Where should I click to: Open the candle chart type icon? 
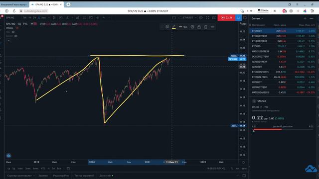(54, 18)
